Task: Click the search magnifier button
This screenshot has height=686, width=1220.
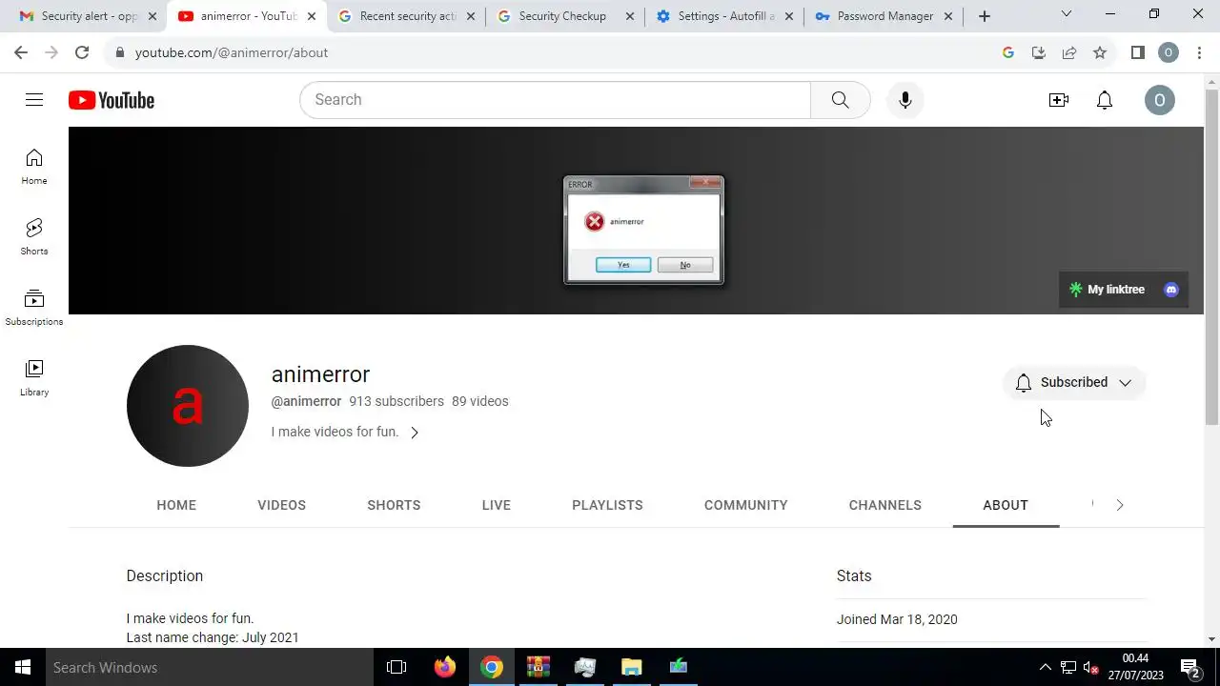Action: pos(840,100)
